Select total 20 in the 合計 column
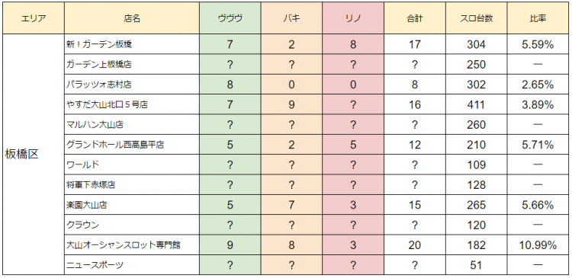Screen dimensions: 572x278 click(414, 244)
